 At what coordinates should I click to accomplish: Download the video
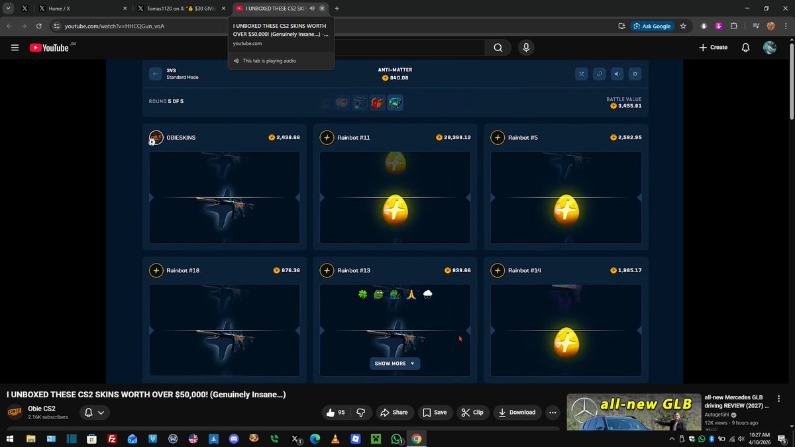tap(517, 412)
